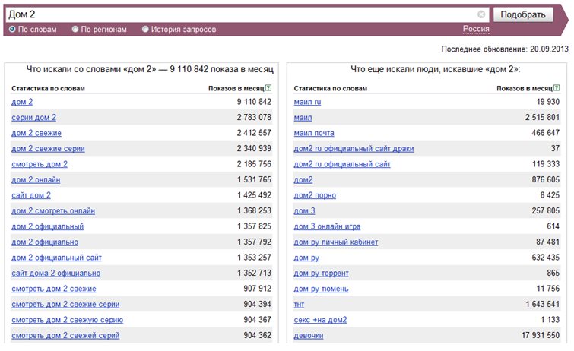
Task: Open the "дом 2 смотреть онлайн" link
Action: pyautogui.click(x=53, y=210)
